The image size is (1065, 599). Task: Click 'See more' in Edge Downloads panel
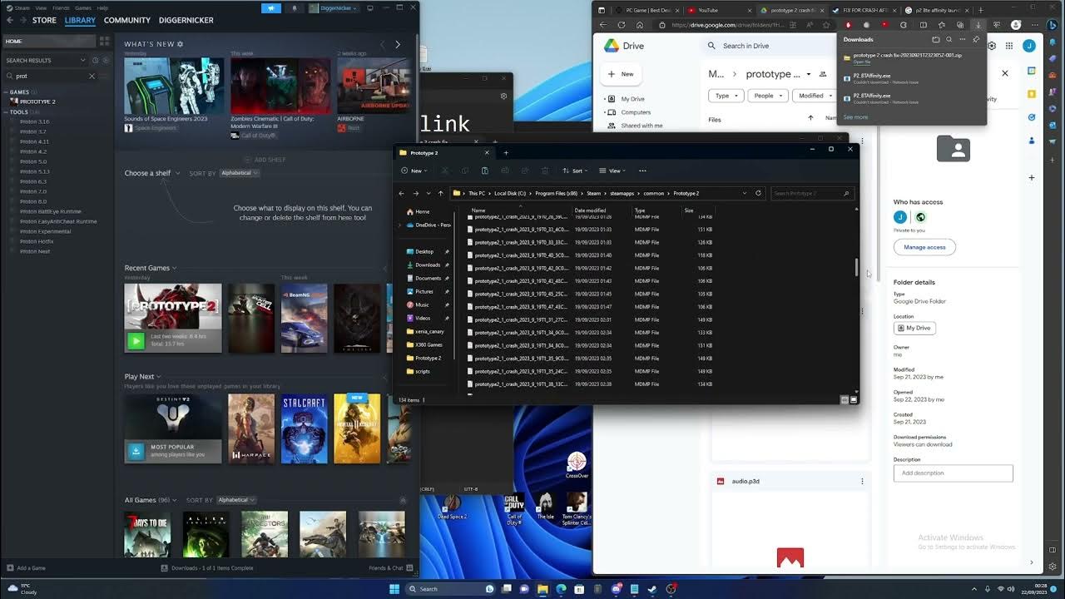coord(855,117)
